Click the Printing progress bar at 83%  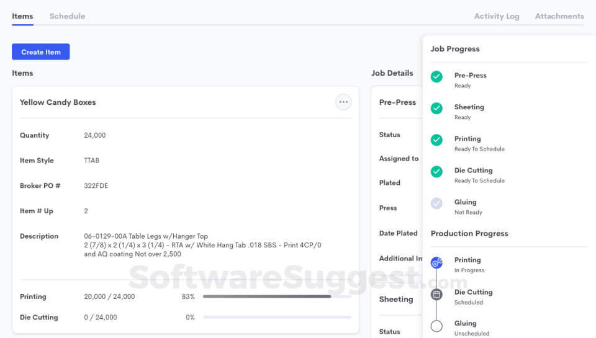click(276, 296)
